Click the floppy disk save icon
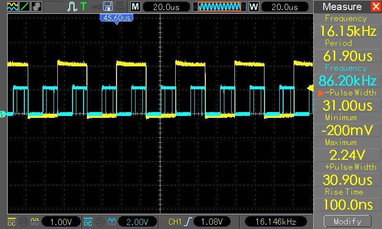 click(108, 7)
